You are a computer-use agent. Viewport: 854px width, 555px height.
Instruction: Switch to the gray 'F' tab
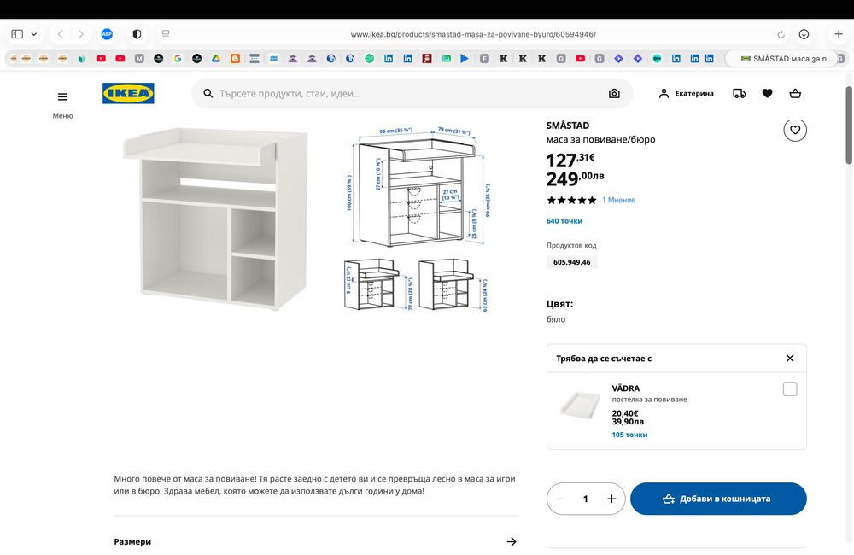[x=484, y=58]
